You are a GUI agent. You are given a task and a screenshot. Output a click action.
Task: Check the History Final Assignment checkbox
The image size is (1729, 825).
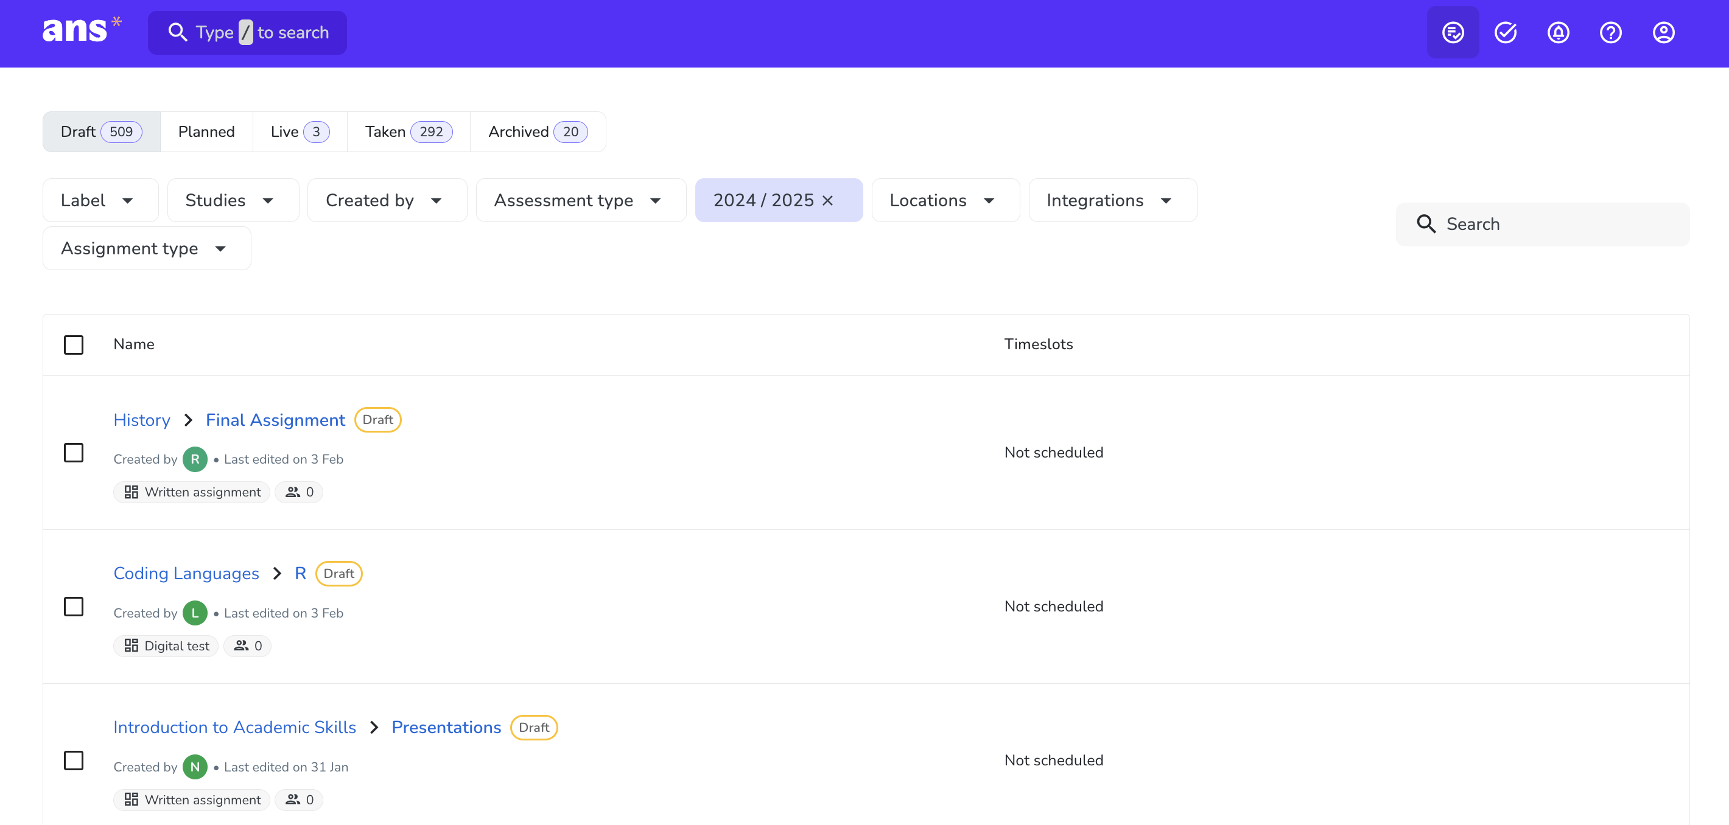(73, 452)
